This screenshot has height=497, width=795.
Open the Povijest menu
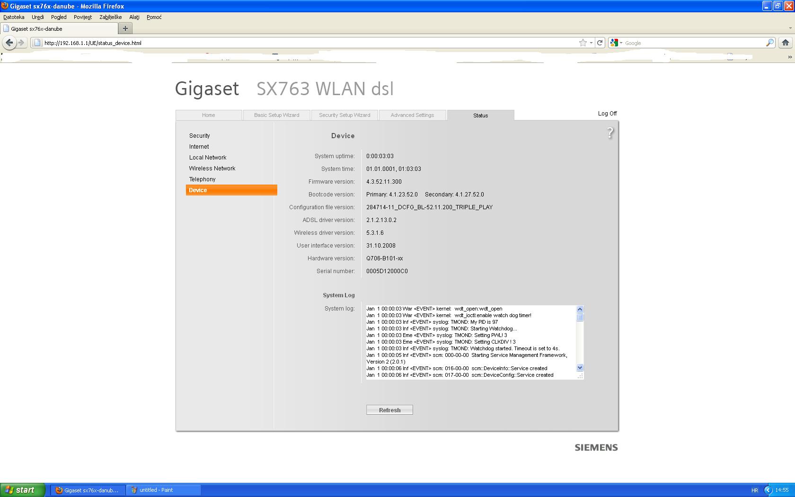click(83, 17)
